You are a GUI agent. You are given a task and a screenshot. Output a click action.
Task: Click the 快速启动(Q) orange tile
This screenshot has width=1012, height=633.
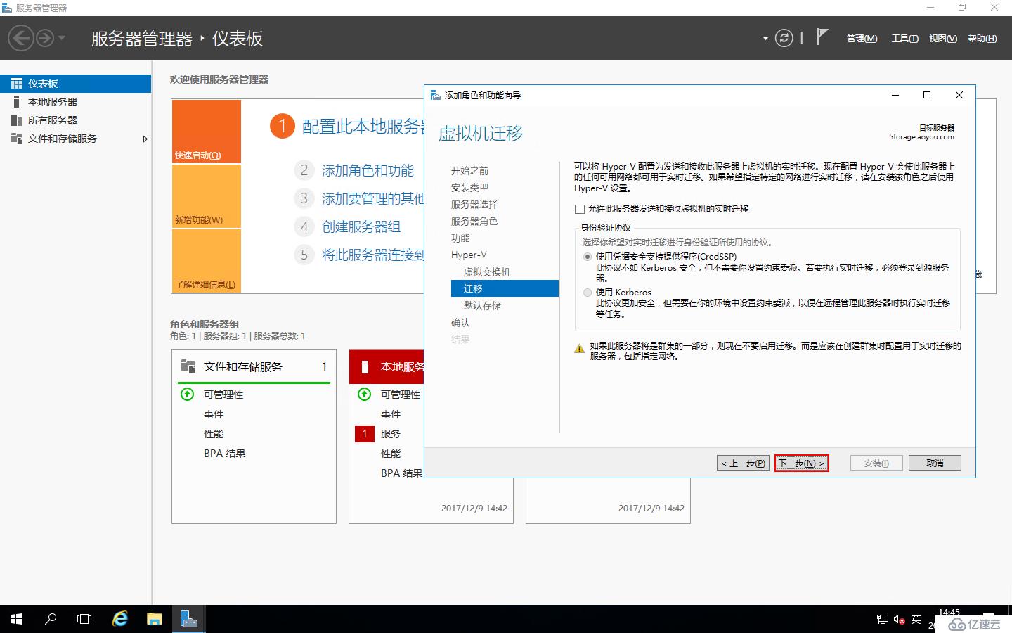[x=207, y=132]
